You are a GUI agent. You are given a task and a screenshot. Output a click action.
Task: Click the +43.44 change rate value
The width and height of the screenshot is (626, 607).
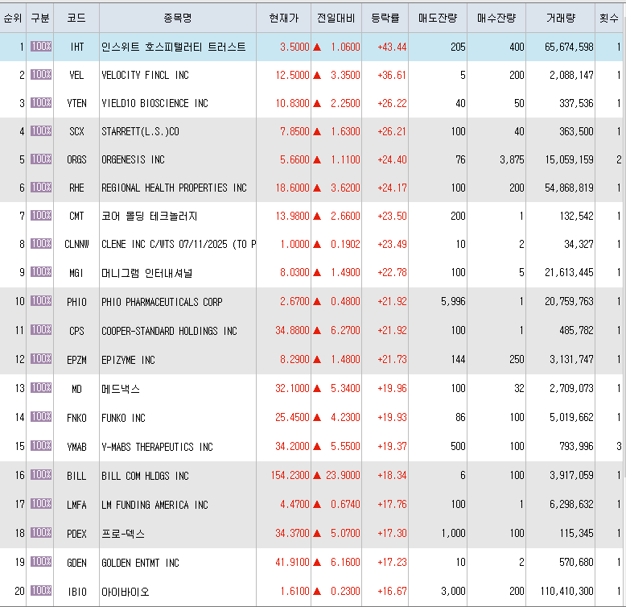[x=392, y=47]
